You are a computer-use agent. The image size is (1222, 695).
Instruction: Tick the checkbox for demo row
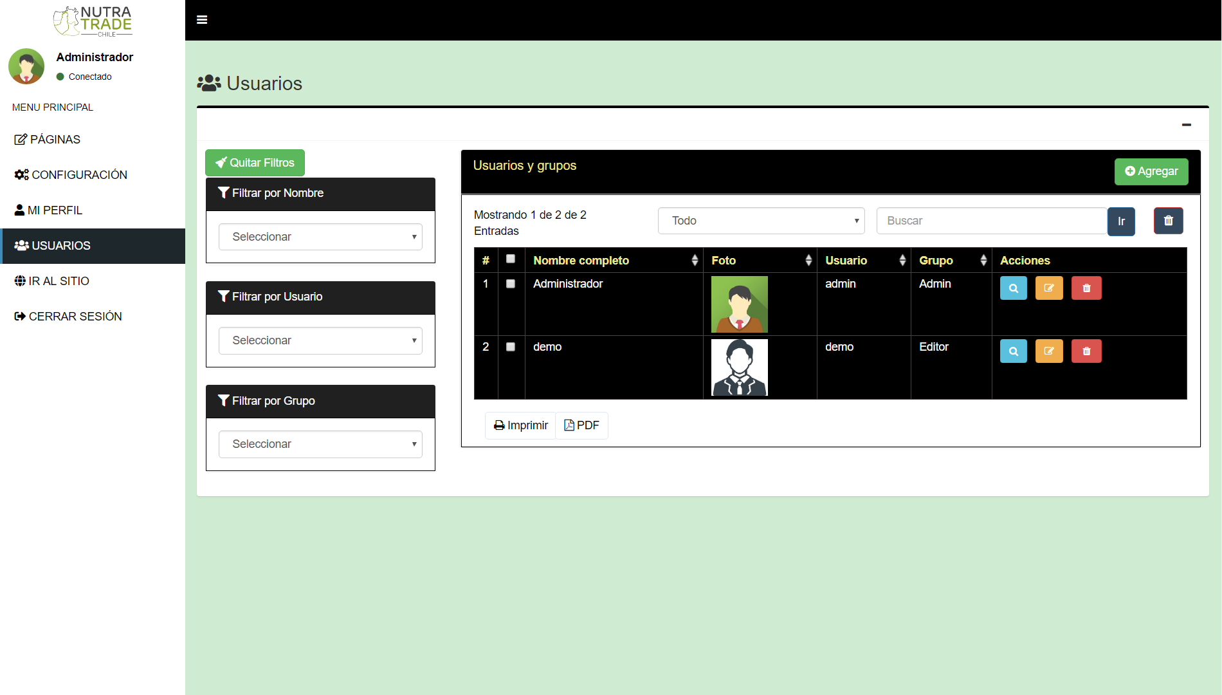click(x=511, y=347)
